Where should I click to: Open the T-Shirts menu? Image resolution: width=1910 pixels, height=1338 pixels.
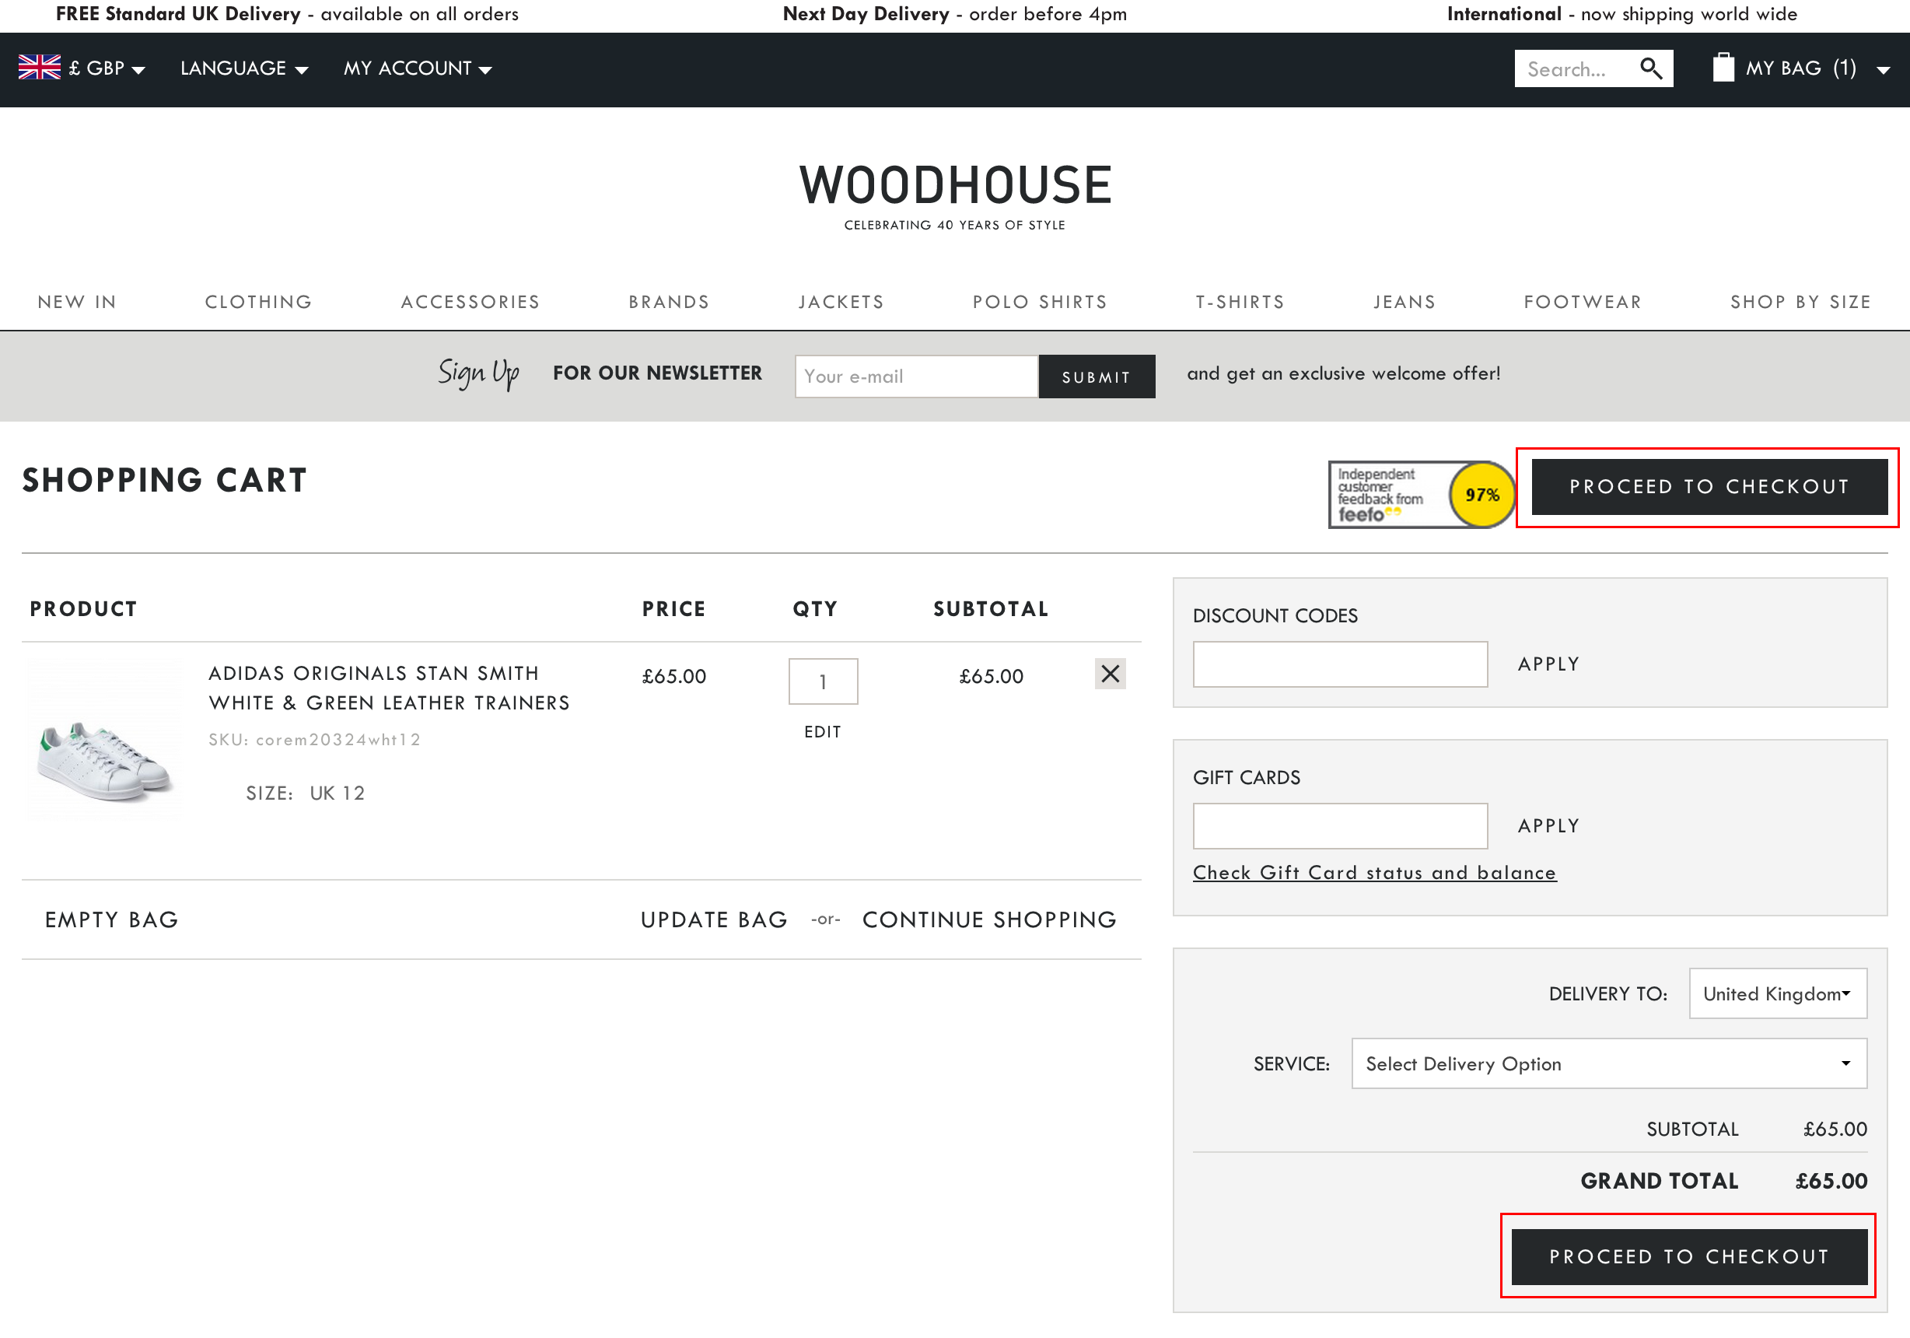[x=1240, y=302]
